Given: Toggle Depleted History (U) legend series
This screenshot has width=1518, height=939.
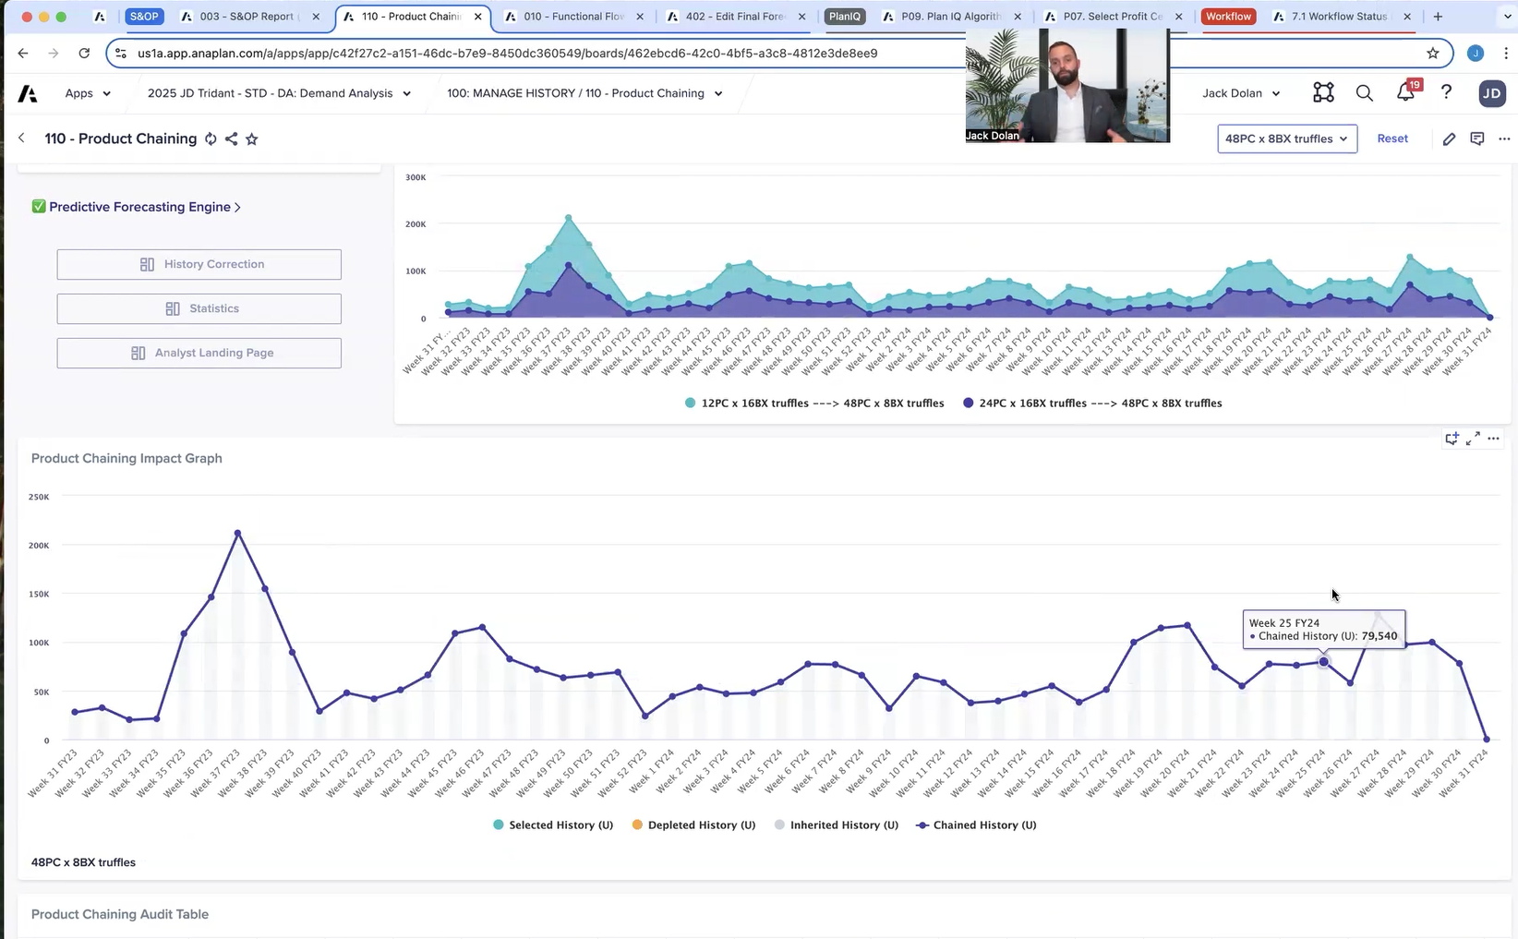Looking at the screenshot, I should click(693, 825).
